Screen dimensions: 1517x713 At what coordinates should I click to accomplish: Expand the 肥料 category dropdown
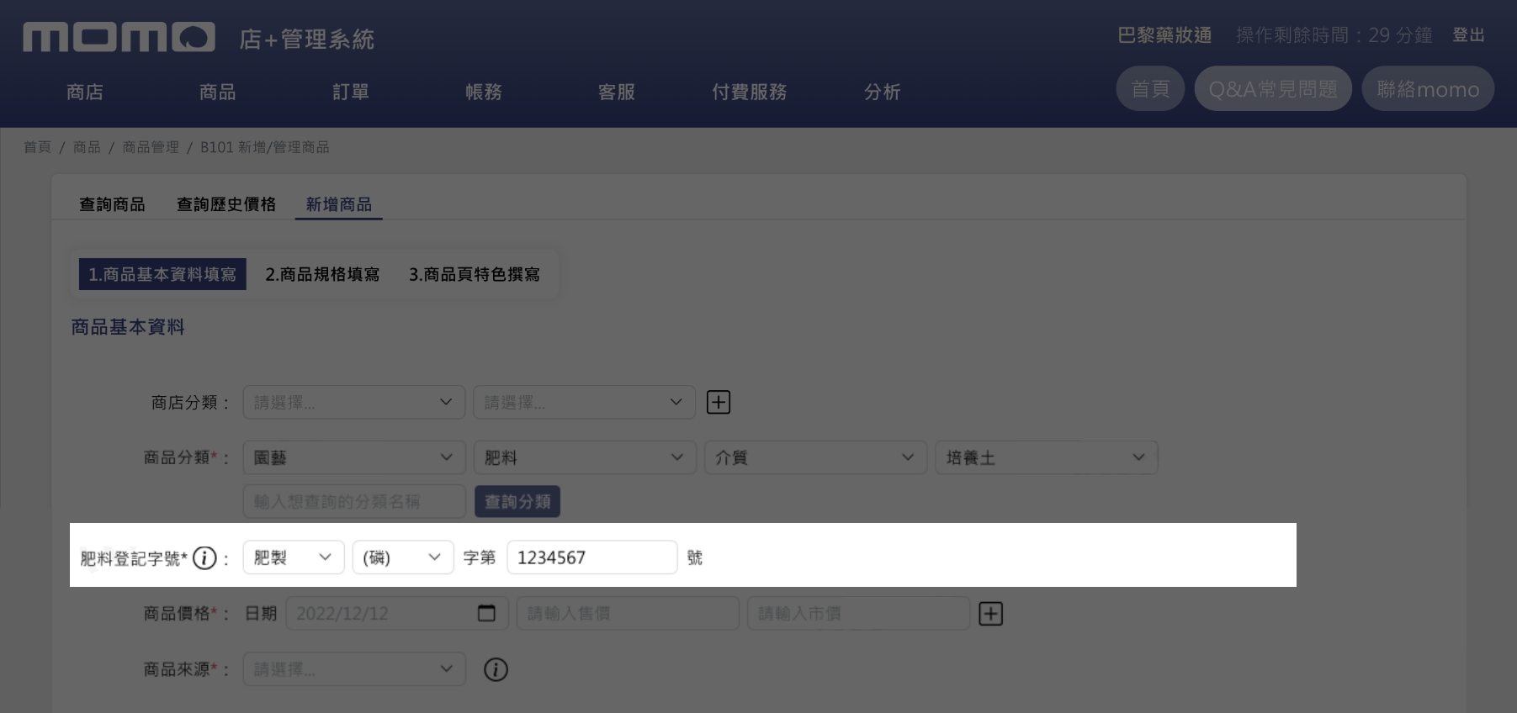pos(585,457)
